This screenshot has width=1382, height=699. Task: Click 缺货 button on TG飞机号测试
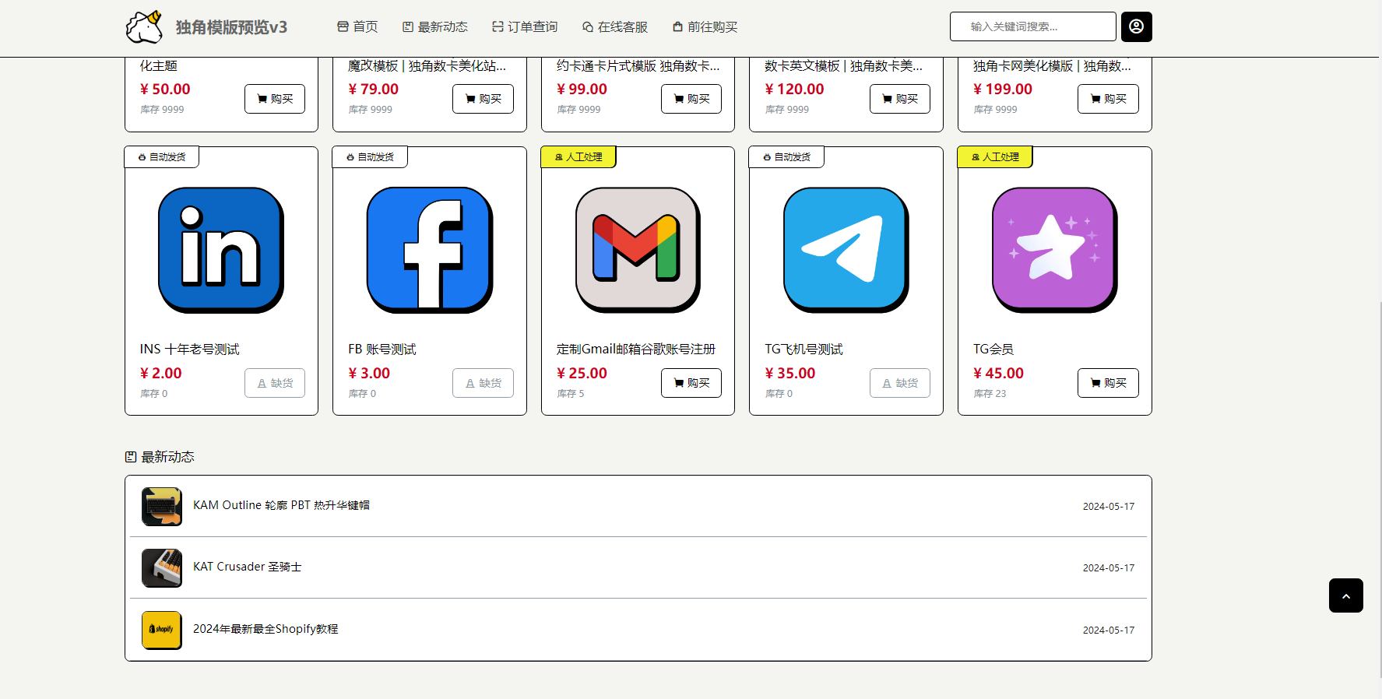coord(900,383)
